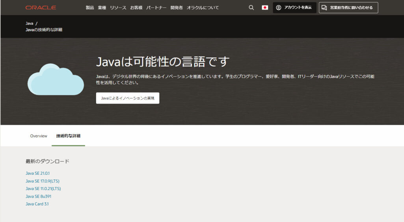Open the パートナー menu
Viewport: 404px width, 222px height.
[x=156, y=8]
